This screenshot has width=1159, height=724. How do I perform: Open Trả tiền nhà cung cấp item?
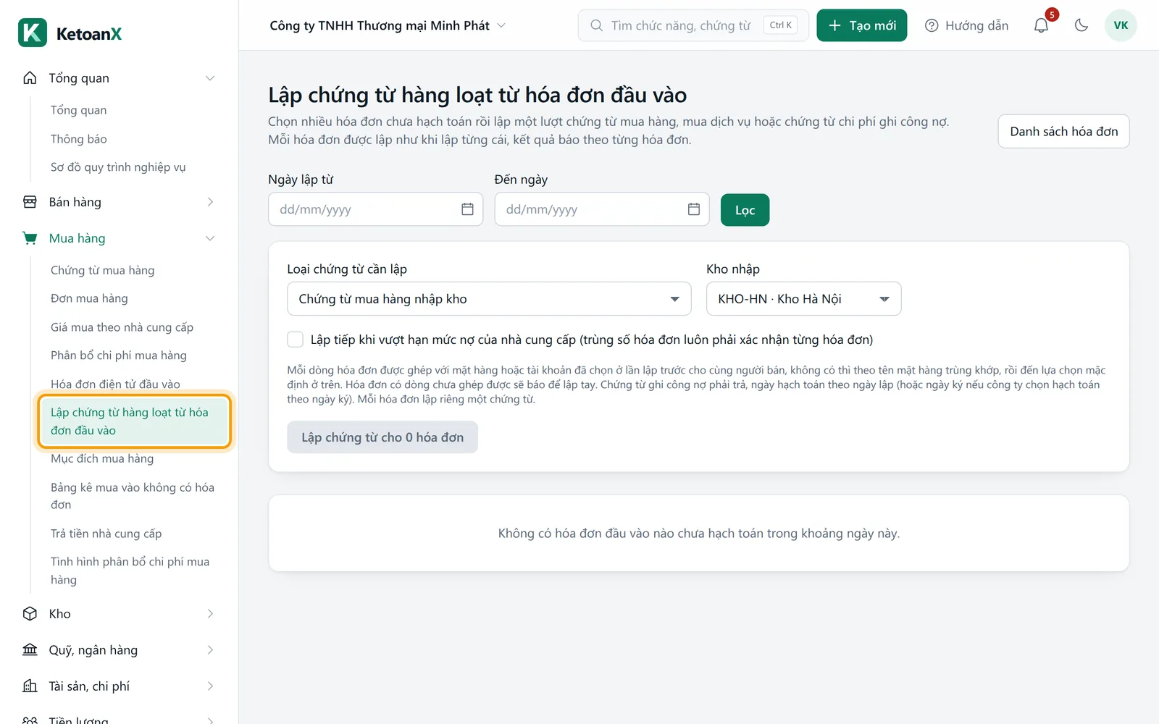point(106,534)
